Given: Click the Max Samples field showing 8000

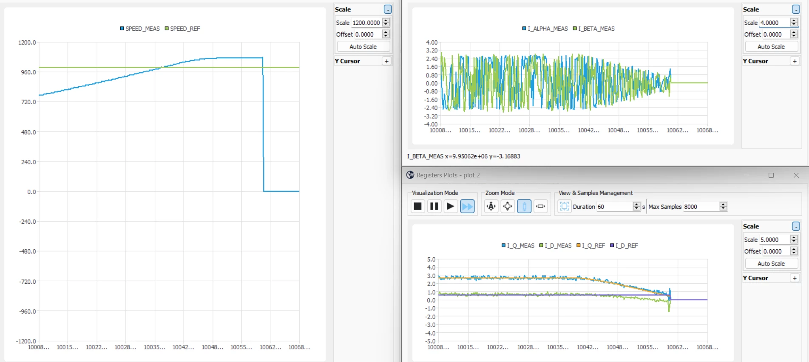Looking at the screenshot, I should (701, 206).
